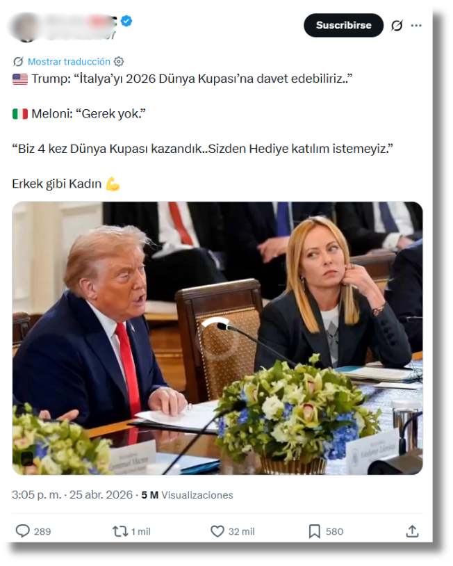The height and width of the screenshot is (566, 453).
Task: Select the 32 mil likes count
Action: (241, 531)
